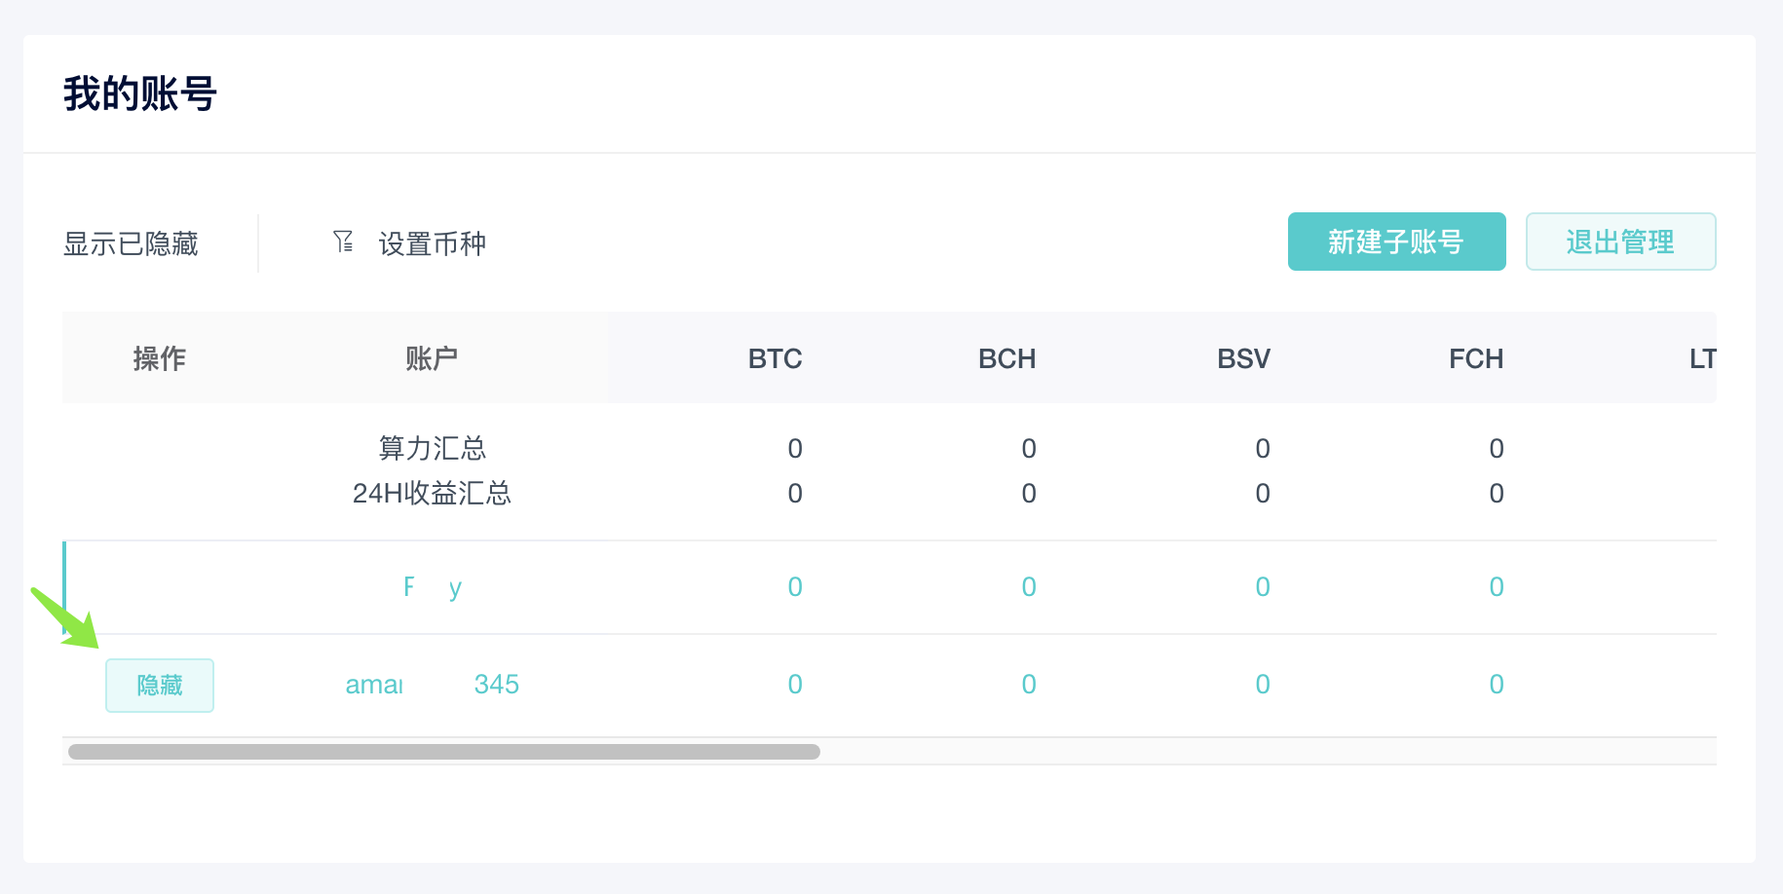Viewport: 1783px width, 894px height.
Task: Open the first listed account link
Action: (432, 587)
